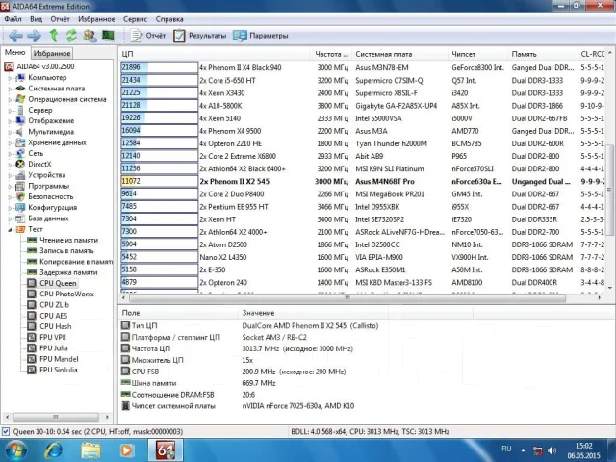Open Windows Explorer folder in taskbar
Screen dimensions: 616x462
point(90,450)
